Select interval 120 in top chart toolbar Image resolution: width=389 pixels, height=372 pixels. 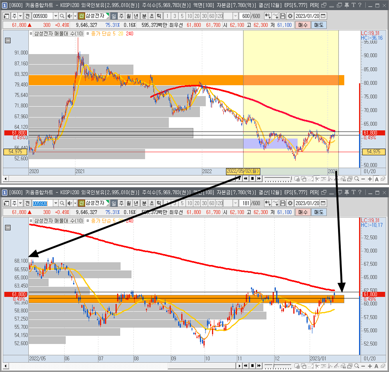point(219,16)
